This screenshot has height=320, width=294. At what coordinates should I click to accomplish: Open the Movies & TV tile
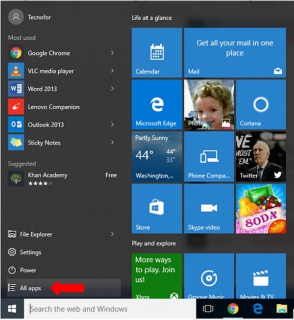click(x=261, y=276)
